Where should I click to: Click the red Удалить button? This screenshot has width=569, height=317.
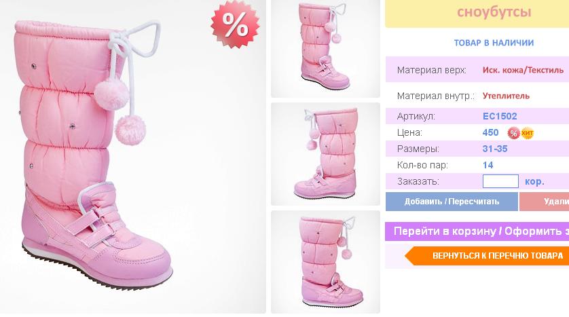[545, 202]
